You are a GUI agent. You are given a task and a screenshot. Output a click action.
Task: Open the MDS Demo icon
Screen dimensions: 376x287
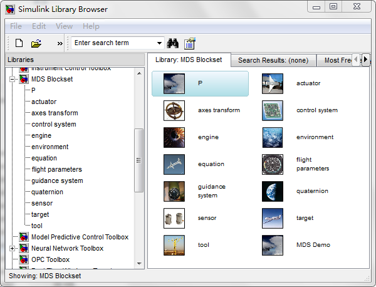point(273,245)
